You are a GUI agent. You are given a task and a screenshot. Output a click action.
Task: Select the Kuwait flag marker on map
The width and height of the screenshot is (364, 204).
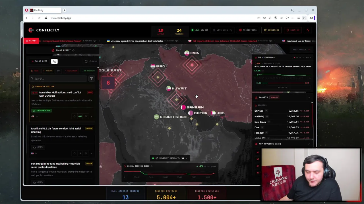pyautogui.click(x=169, y=88)
